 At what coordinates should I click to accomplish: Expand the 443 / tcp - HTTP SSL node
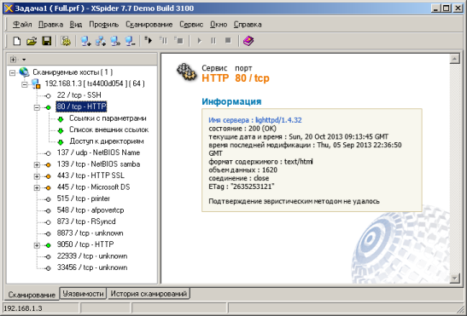(x=37, y=176)
